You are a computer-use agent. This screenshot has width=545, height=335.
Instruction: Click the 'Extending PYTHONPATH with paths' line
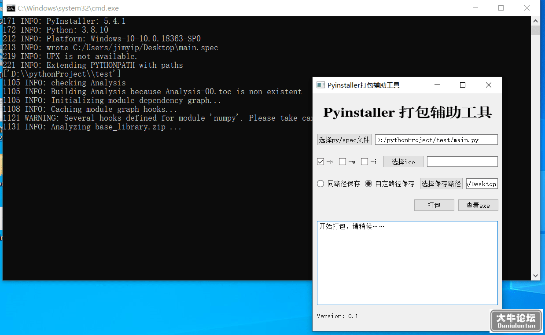tap(93, 65)
